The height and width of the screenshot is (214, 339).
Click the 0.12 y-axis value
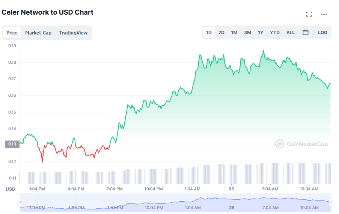[12, 162]
